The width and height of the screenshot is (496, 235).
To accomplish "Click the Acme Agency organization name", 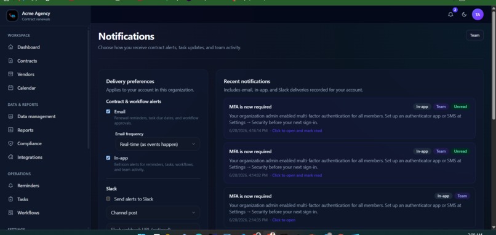I will click(x=36, y=14).
